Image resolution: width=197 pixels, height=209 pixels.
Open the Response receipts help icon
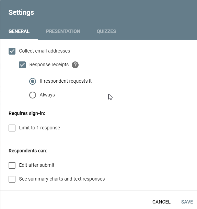[75, 65]
